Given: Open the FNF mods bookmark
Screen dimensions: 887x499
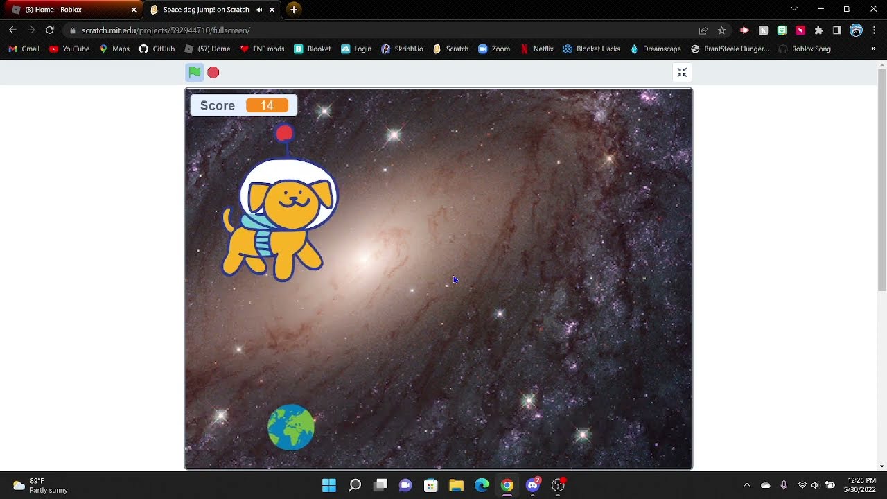Looking at the screenshot, I should tap(262, 49).
